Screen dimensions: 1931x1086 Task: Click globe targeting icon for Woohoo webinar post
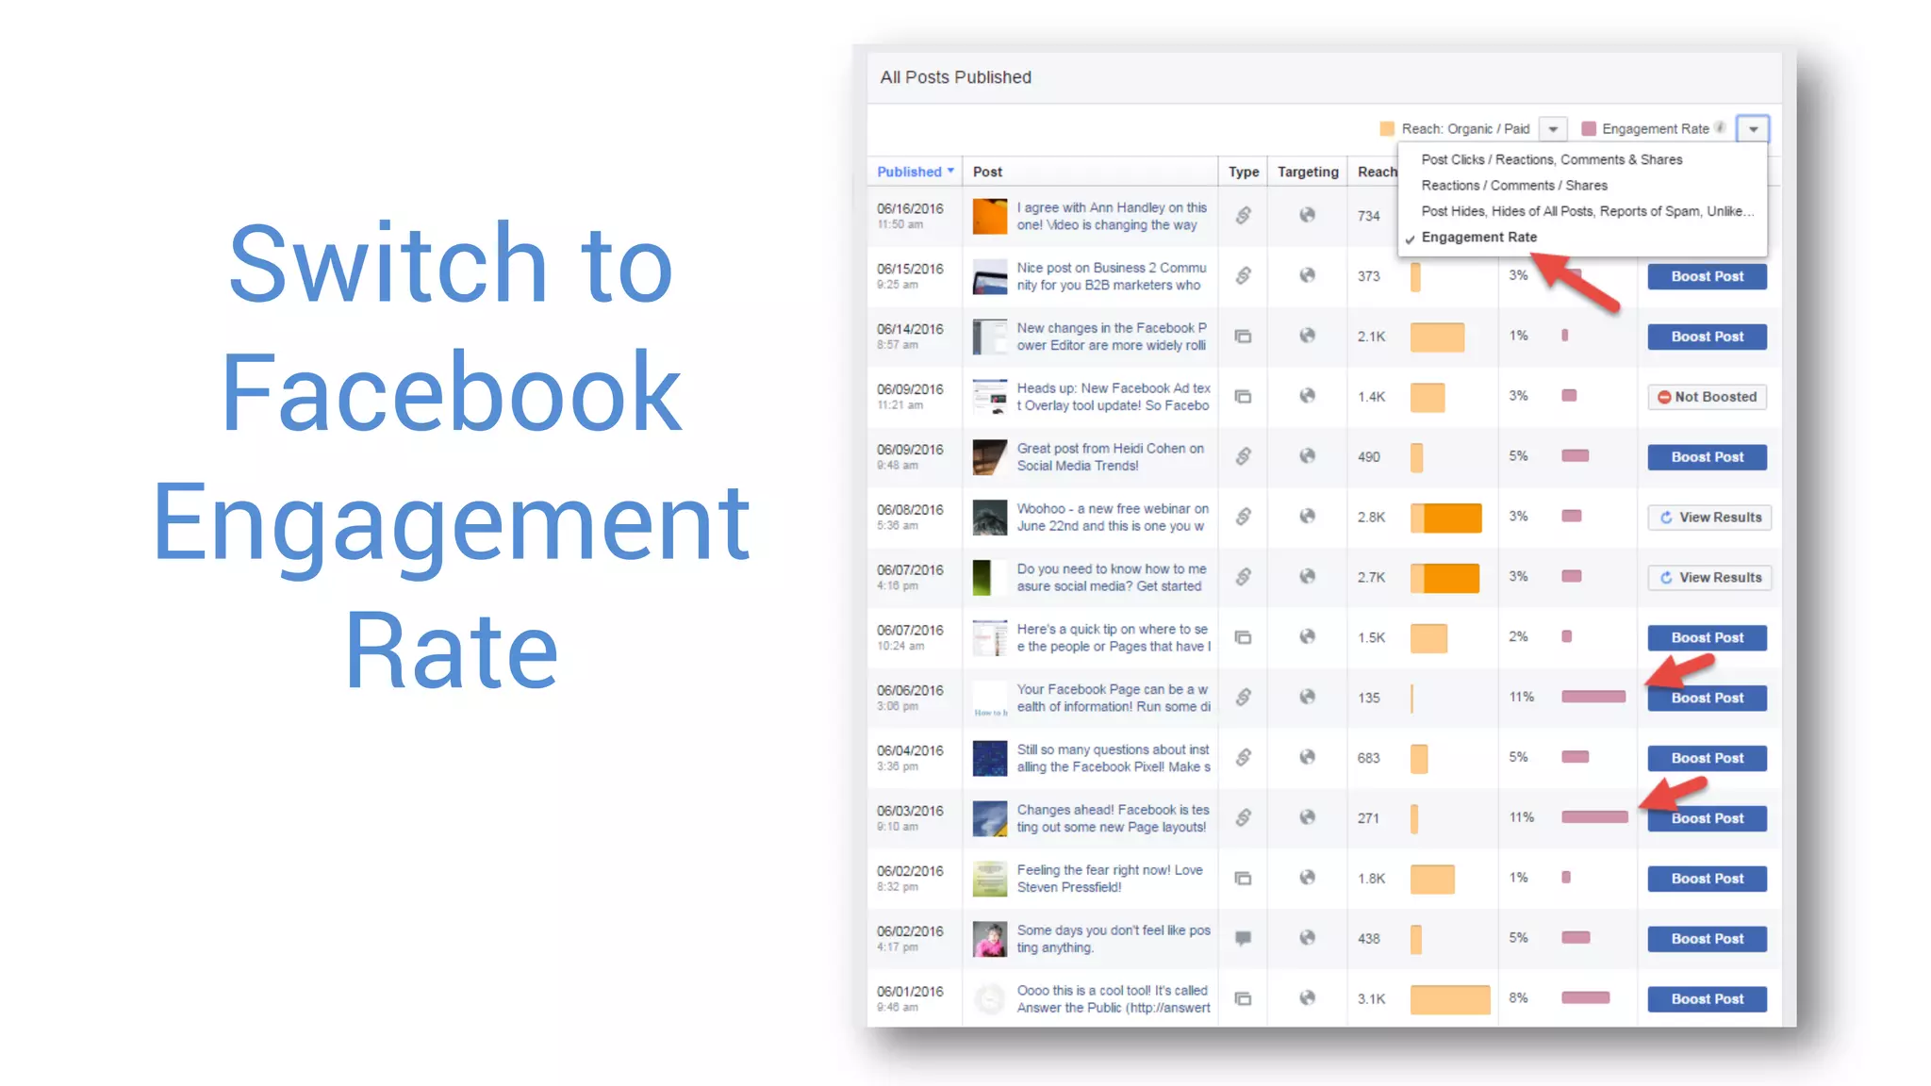[x=1307, y=517]
